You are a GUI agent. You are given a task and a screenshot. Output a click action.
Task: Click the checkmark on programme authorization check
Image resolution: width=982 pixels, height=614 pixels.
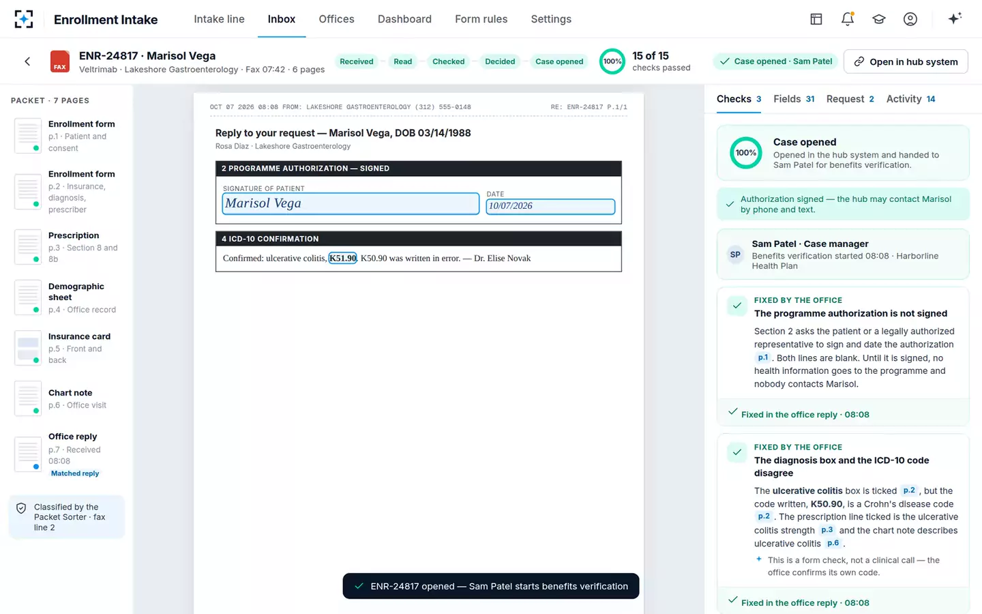(x=737, y=306)
